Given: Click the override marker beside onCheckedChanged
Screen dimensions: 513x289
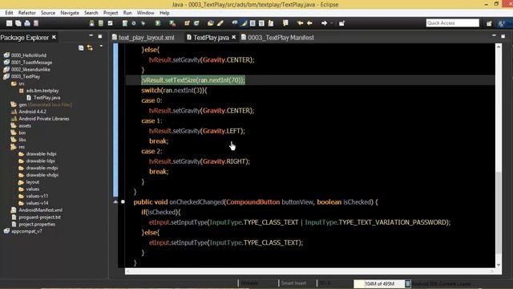Looking at the screenshot, I should tap(115, 201).
